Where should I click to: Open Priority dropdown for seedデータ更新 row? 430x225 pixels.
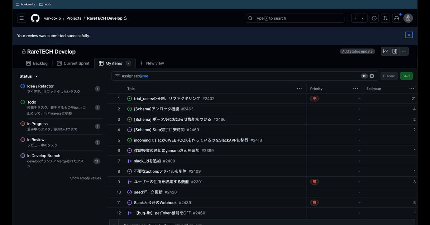[359, 192]
